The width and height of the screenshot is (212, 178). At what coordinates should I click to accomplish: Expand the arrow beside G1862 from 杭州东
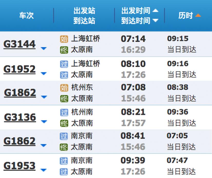click(x=44, y=97)
